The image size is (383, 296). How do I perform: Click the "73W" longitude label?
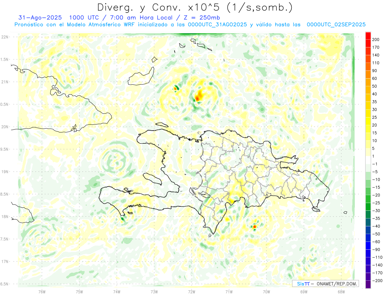click(x=154, y=292)
